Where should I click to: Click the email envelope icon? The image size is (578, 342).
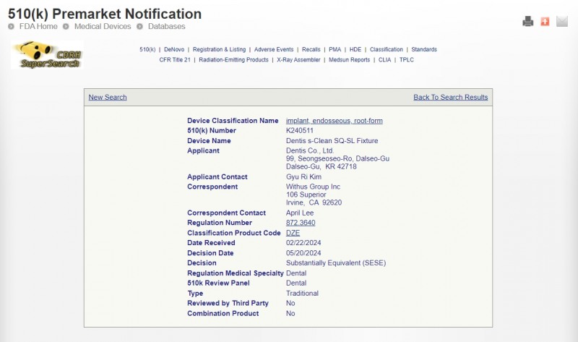(x=562, y=22)
